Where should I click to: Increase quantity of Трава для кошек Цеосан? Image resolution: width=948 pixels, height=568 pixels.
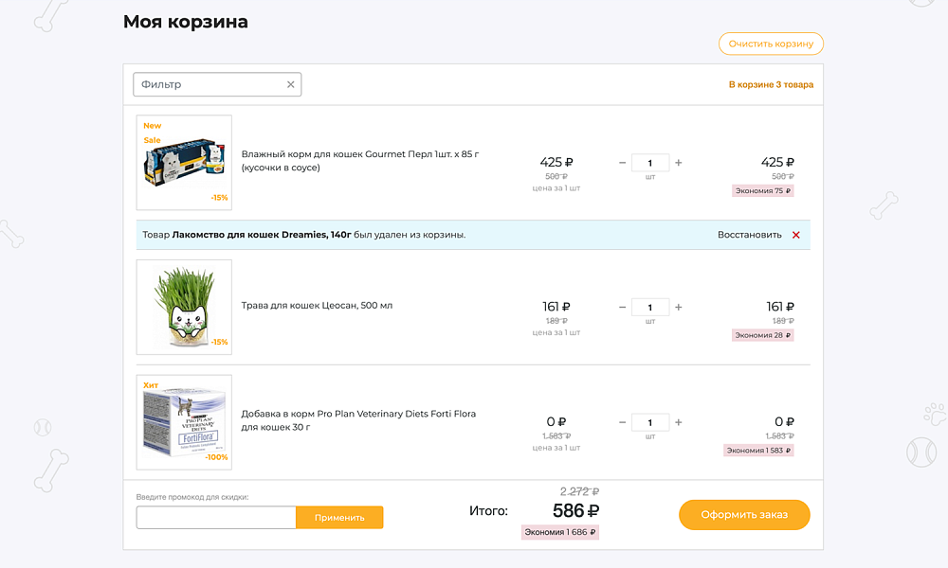[678, 307]
